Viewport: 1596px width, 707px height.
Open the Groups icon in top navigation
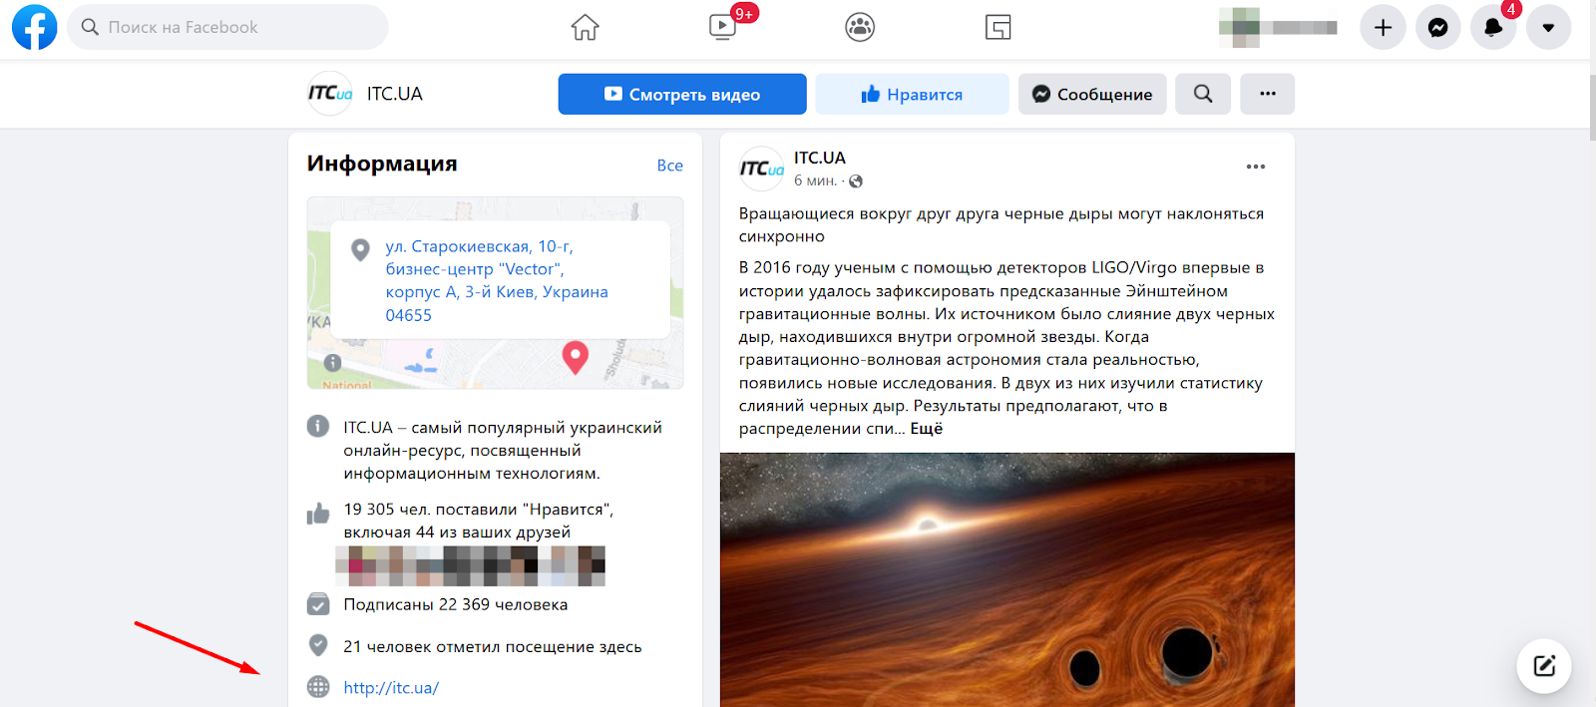[860, 27]
